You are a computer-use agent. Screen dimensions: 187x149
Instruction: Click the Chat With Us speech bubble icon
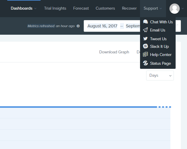[145, 22]
